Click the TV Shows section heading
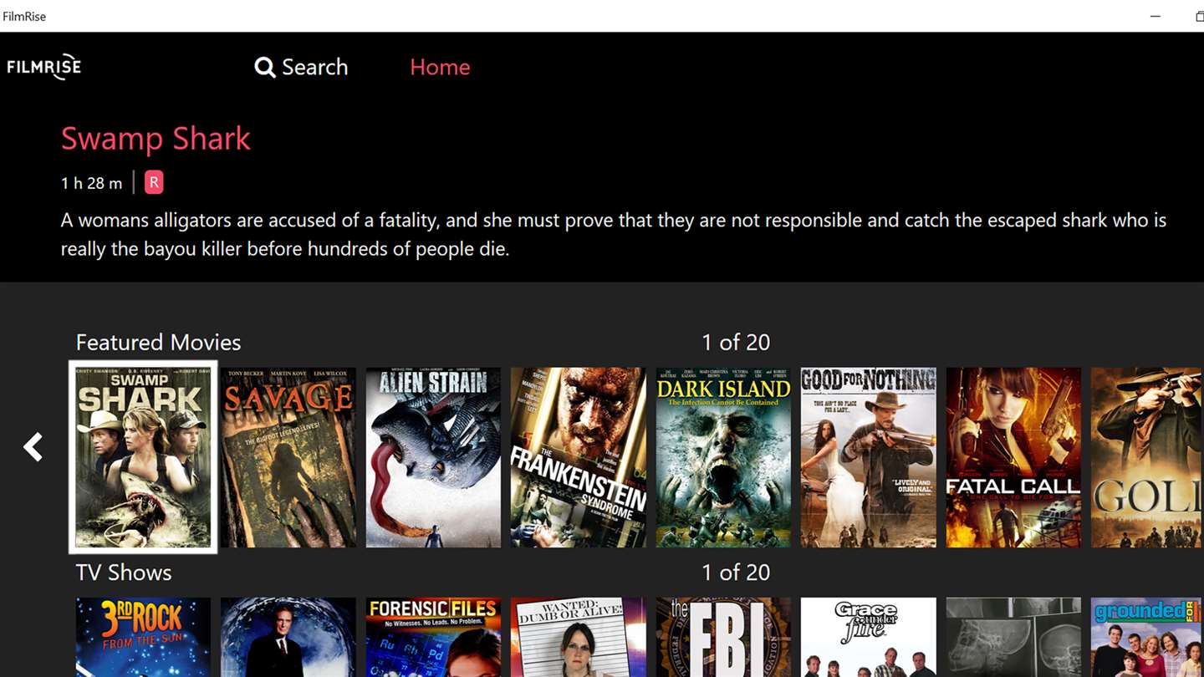1204x677 pixels. [124, 573]
